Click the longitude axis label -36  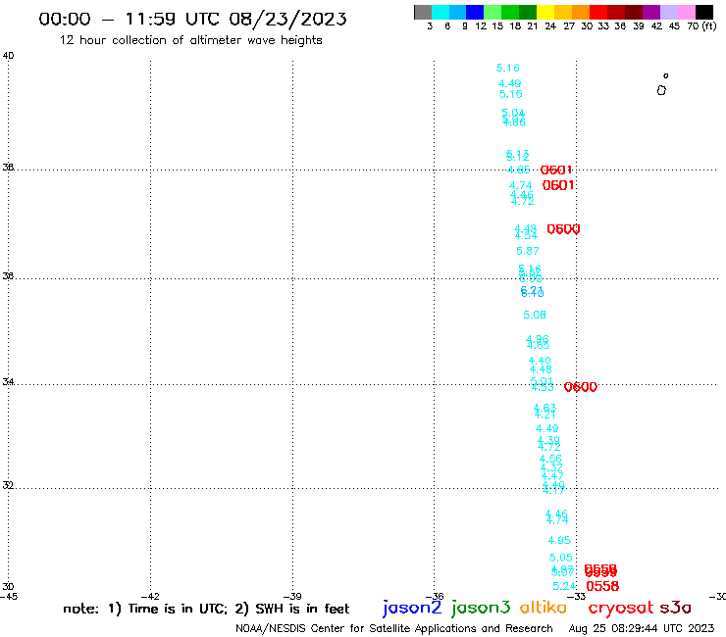click(435, 597)
